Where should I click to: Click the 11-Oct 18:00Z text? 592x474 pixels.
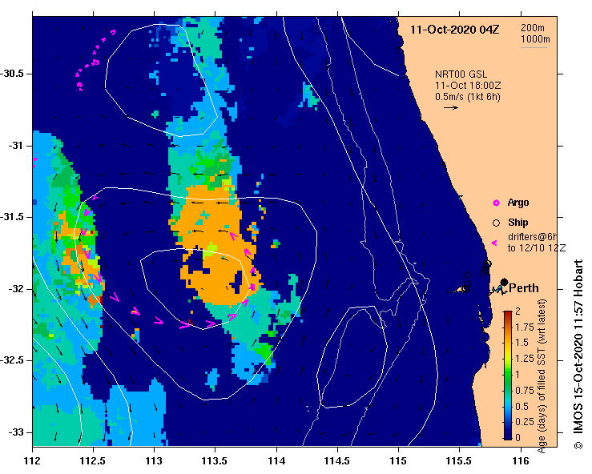tap(468, 86)
